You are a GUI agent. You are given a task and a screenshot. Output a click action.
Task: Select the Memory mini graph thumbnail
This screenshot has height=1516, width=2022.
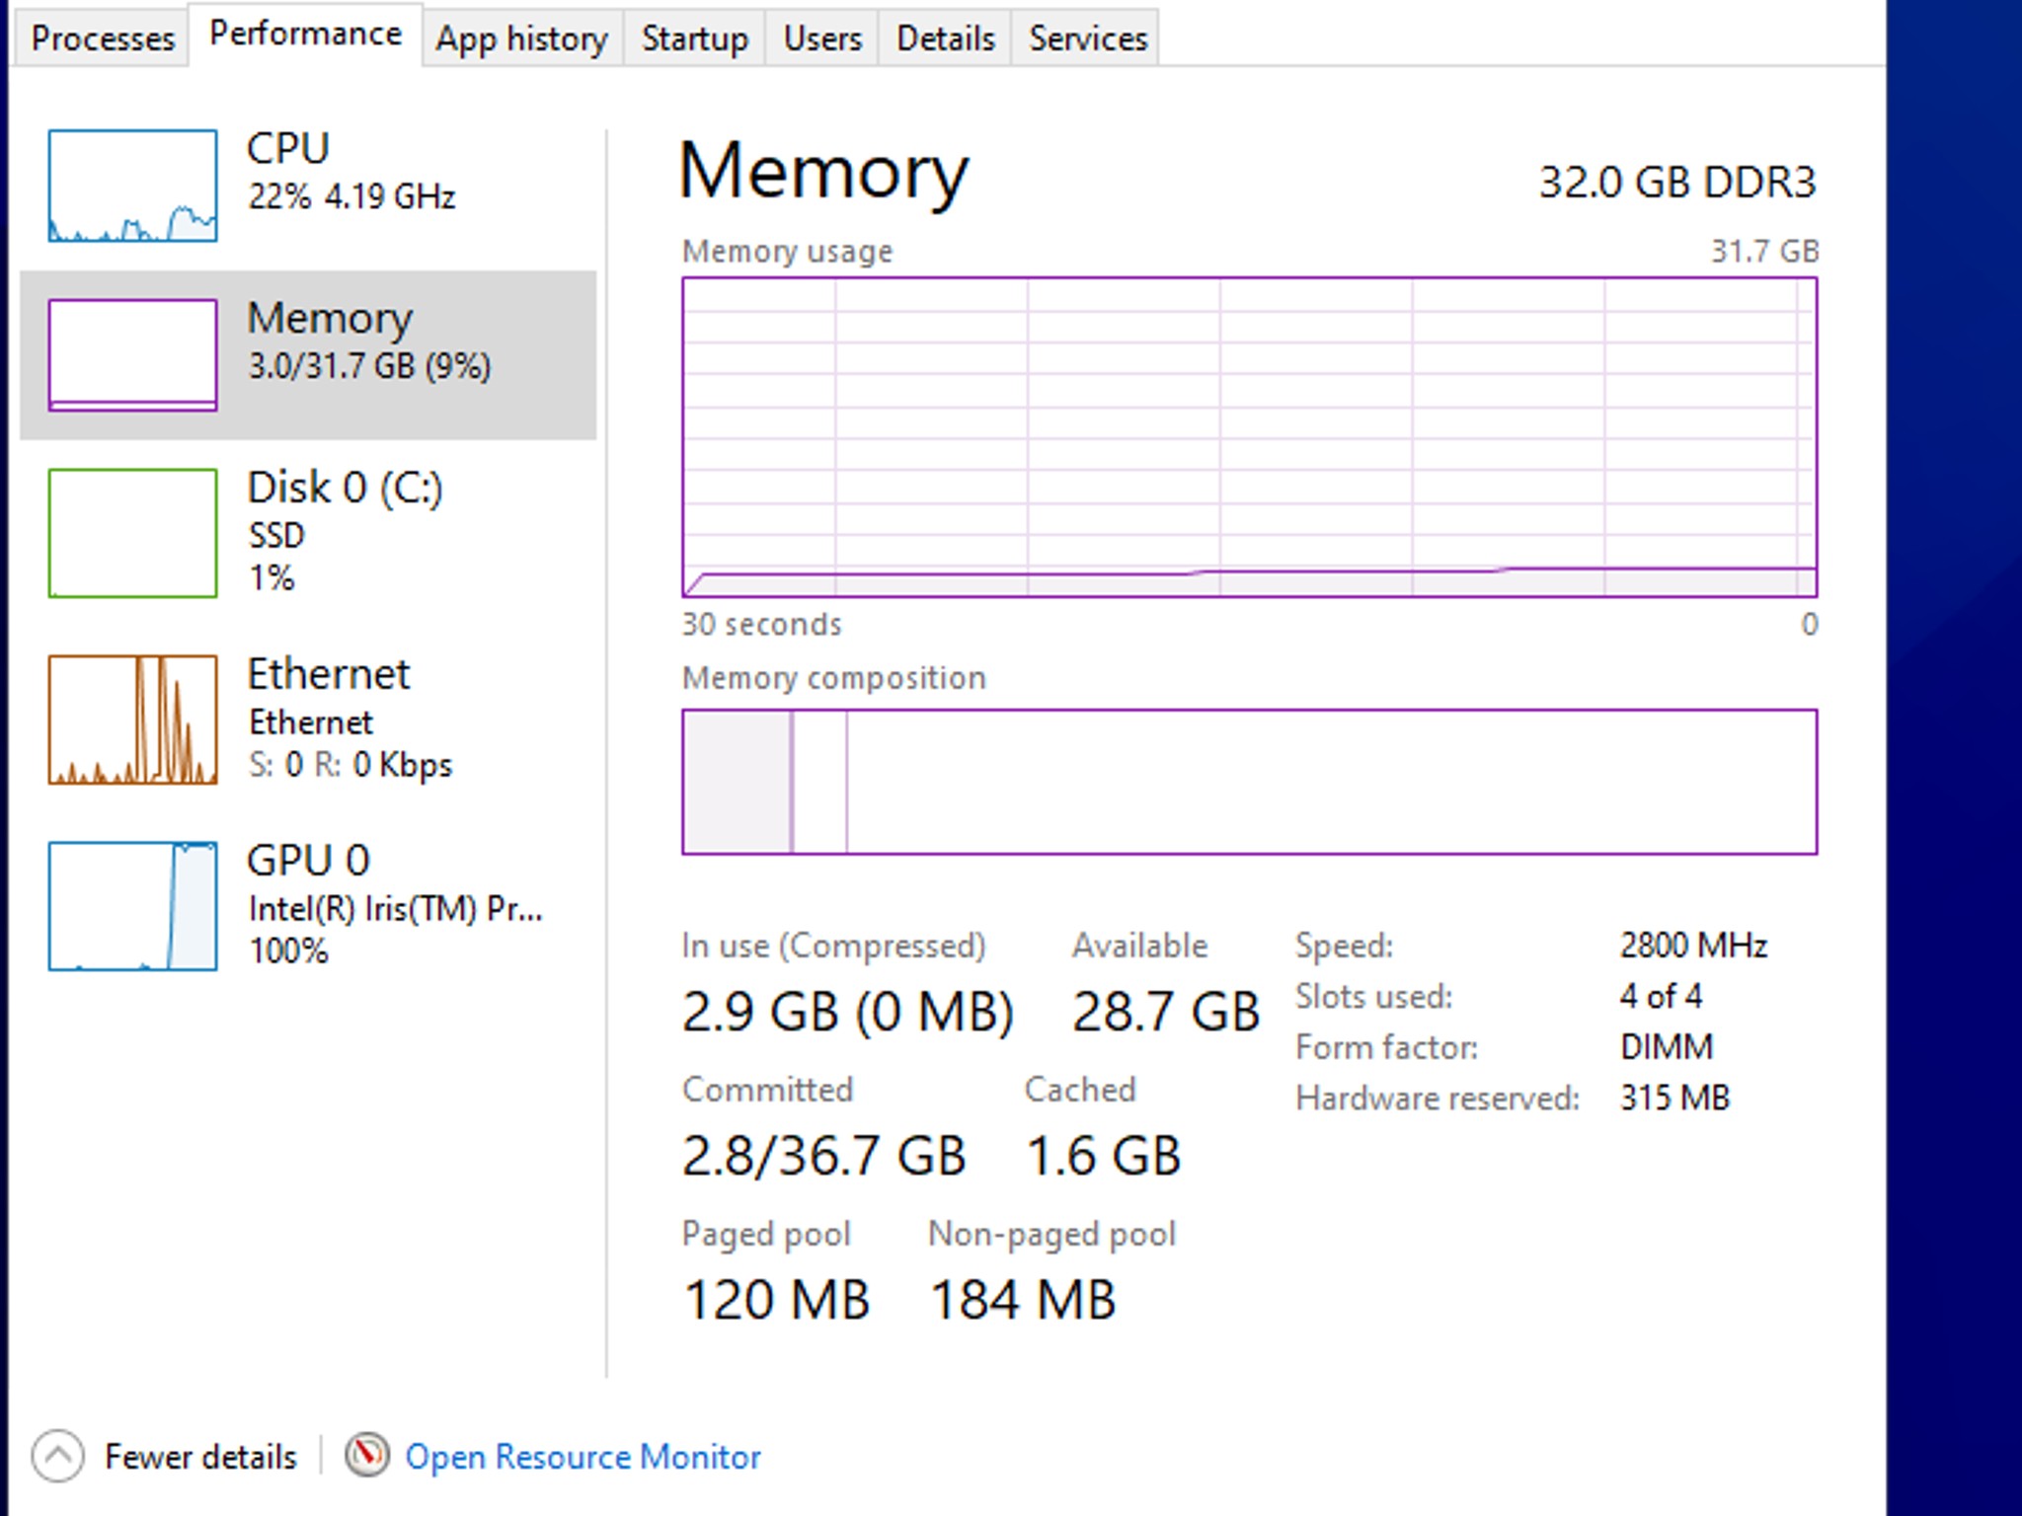132,355
